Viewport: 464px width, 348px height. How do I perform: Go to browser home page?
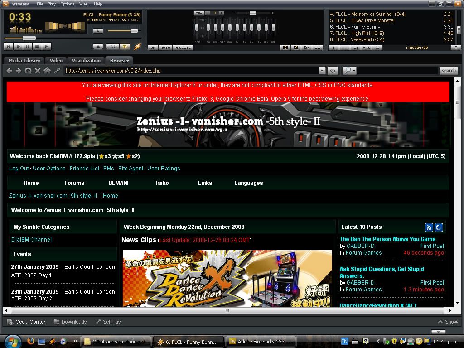pyautogui.click(x=47, y=71)
